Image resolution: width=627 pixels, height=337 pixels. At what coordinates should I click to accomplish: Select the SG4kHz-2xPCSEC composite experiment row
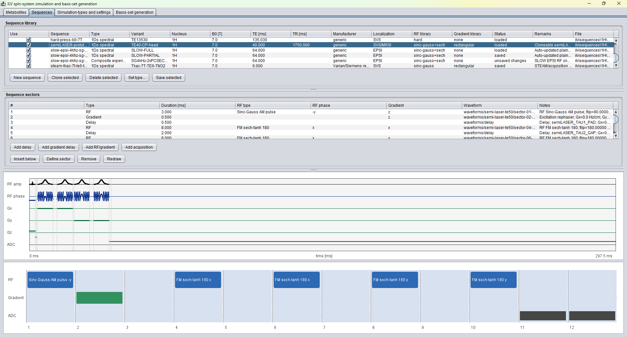pos(311,60)
